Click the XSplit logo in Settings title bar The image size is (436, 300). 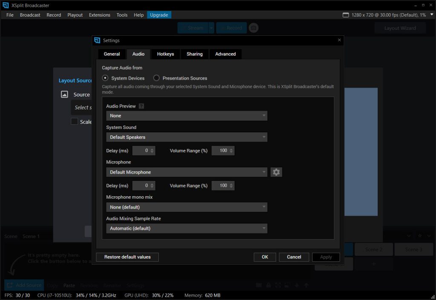(x=97, y=40)
